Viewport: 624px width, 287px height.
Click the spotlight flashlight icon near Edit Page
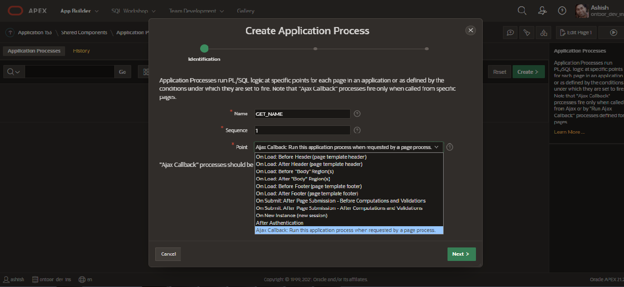[527, 32]
